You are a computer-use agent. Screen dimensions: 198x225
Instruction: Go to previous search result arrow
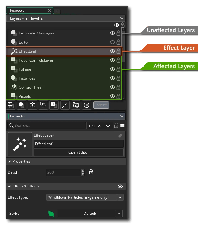coord(100,126)
